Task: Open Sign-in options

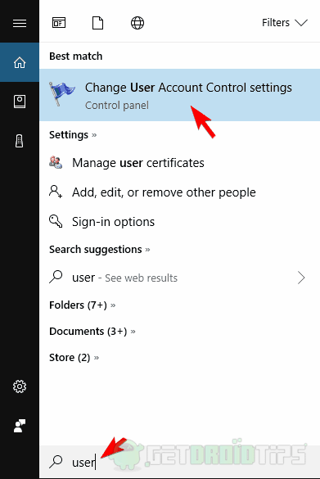Action: tap(179, 221)
